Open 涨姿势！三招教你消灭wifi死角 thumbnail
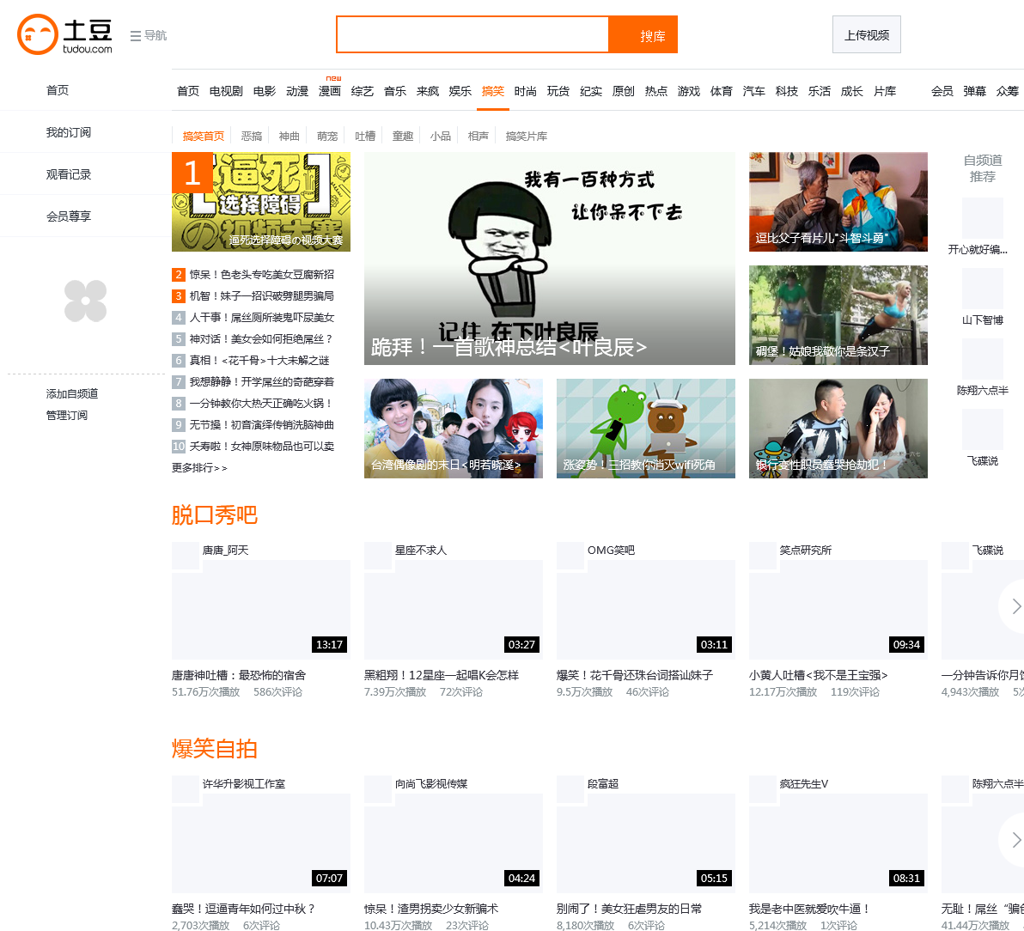This screenshot has width=1024, height=931. pyautogui.click(x=645, y=429)
